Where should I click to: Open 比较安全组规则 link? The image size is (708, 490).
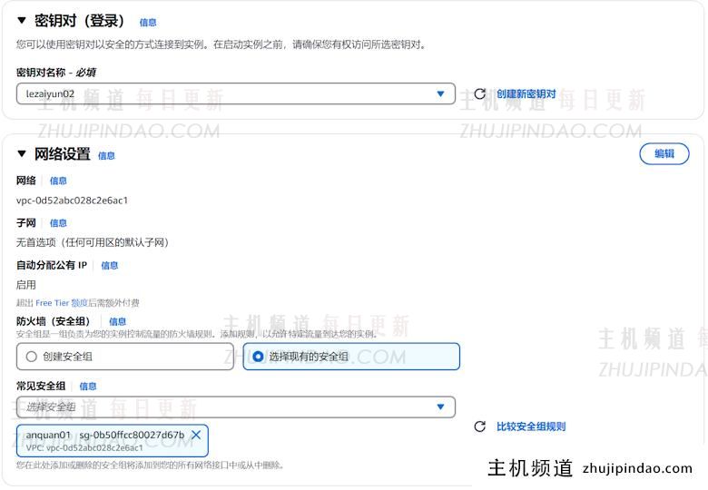pyautogui.click(x=531, y=426)
